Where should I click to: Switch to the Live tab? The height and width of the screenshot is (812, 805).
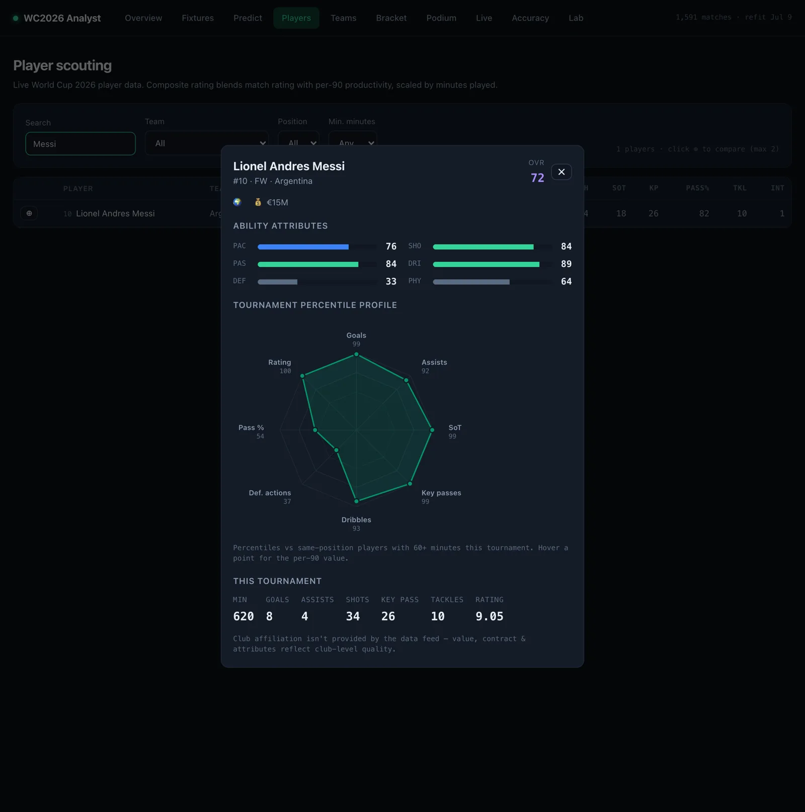484,18
